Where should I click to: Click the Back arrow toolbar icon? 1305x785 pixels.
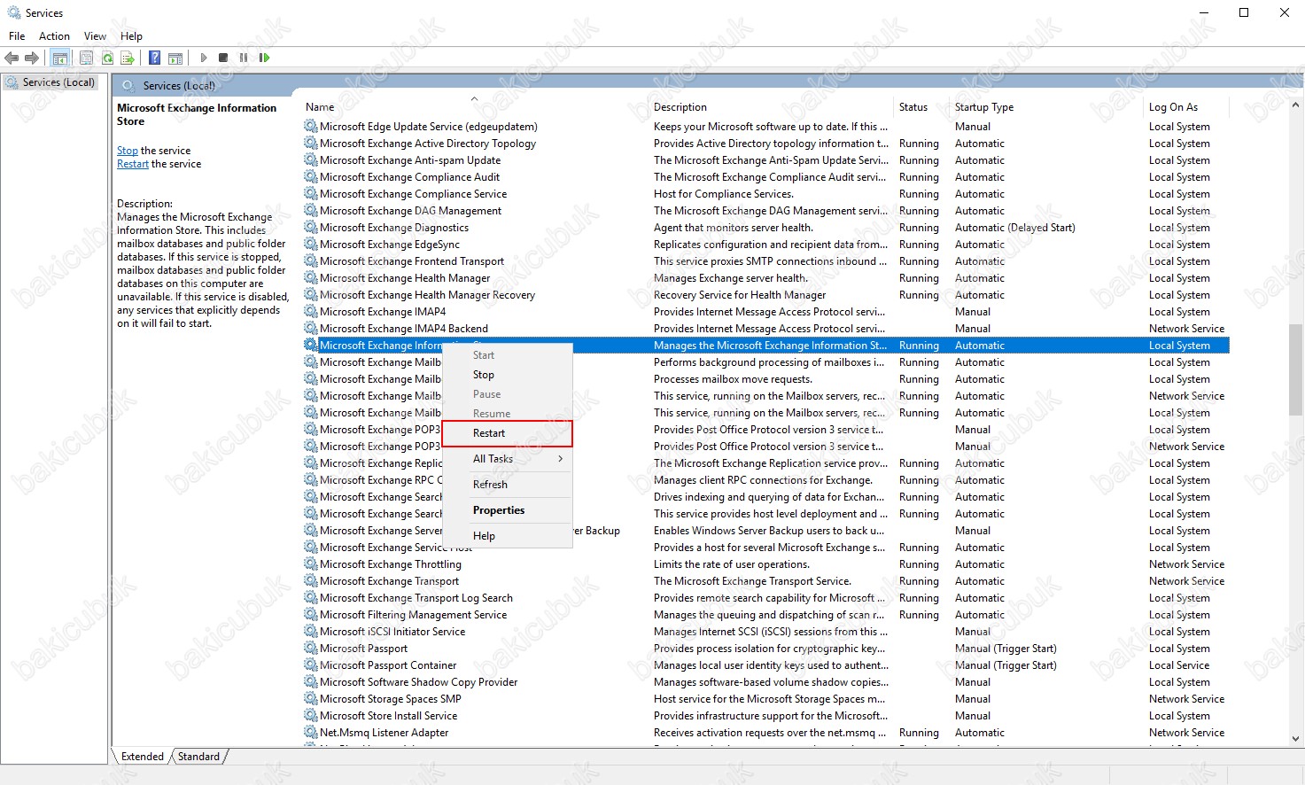pos(12,58)
